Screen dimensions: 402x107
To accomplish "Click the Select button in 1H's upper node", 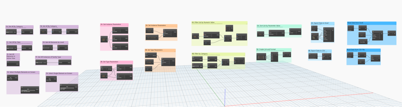I will [50, 79].
